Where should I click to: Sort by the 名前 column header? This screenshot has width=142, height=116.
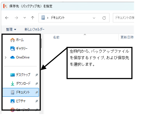point(56,37)
